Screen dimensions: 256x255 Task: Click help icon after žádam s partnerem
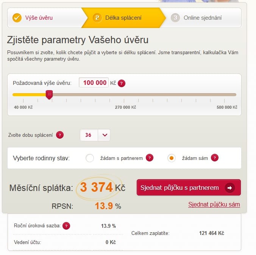tap(150, 158)
